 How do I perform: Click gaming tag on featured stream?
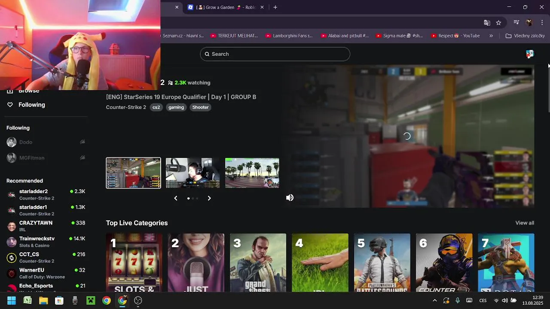click(176, 107)
